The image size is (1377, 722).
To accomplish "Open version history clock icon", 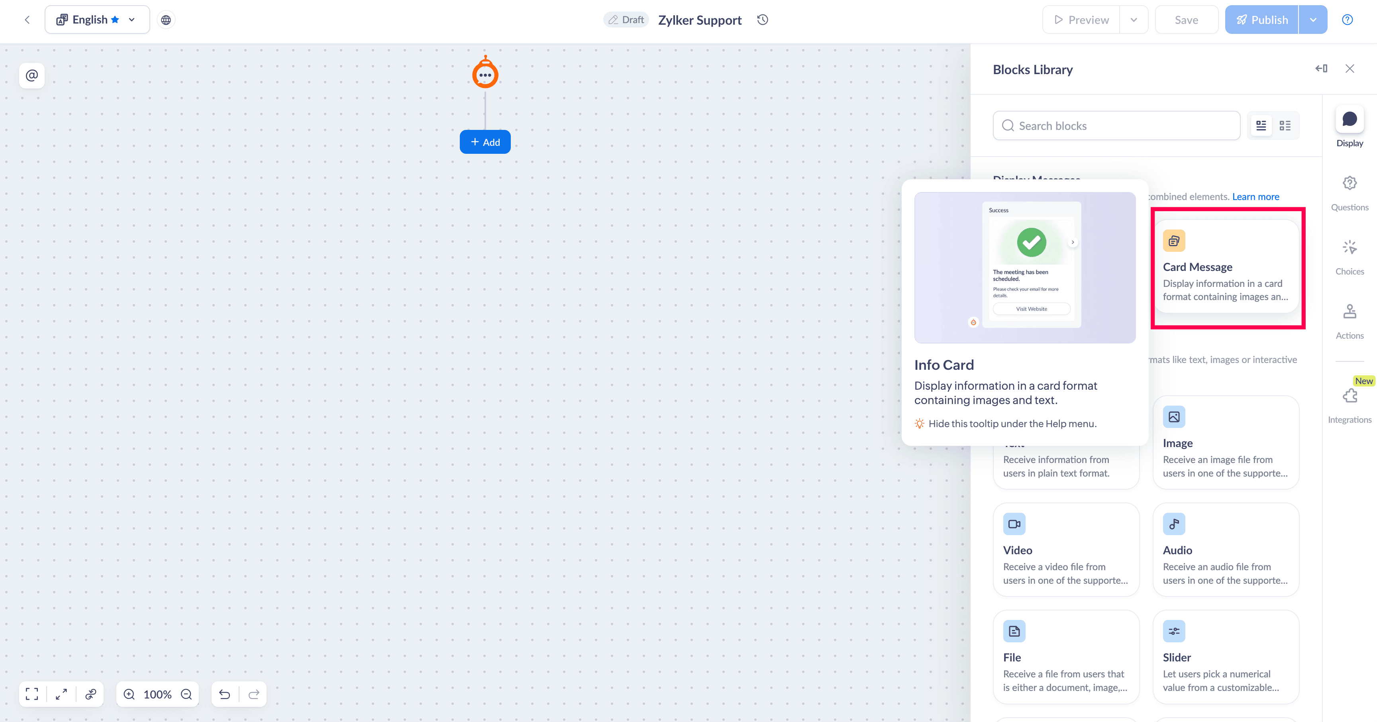I will pyautogui.click(x=763, y=20).
